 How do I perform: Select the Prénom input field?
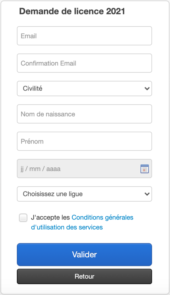pyautogui.click(x=84, y=141)
